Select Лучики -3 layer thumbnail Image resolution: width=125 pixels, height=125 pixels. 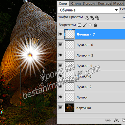point(70,76)
